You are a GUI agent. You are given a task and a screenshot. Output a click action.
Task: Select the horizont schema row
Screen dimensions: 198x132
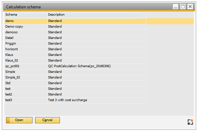[75, 49]
